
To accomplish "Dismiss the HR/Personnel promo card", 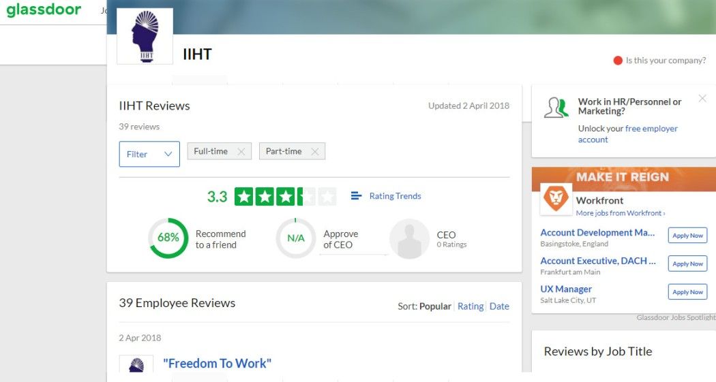I will point(702,99).
